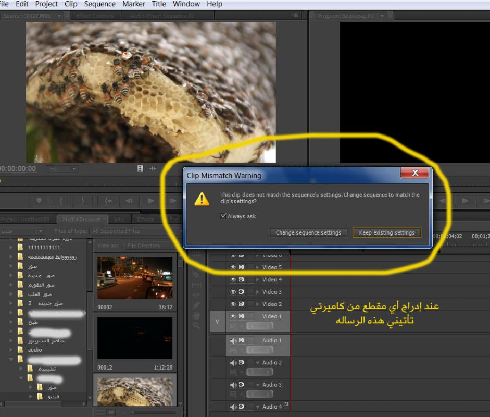Click the filmstrip drag-video-only icon
490x417 pixels.
140,169
